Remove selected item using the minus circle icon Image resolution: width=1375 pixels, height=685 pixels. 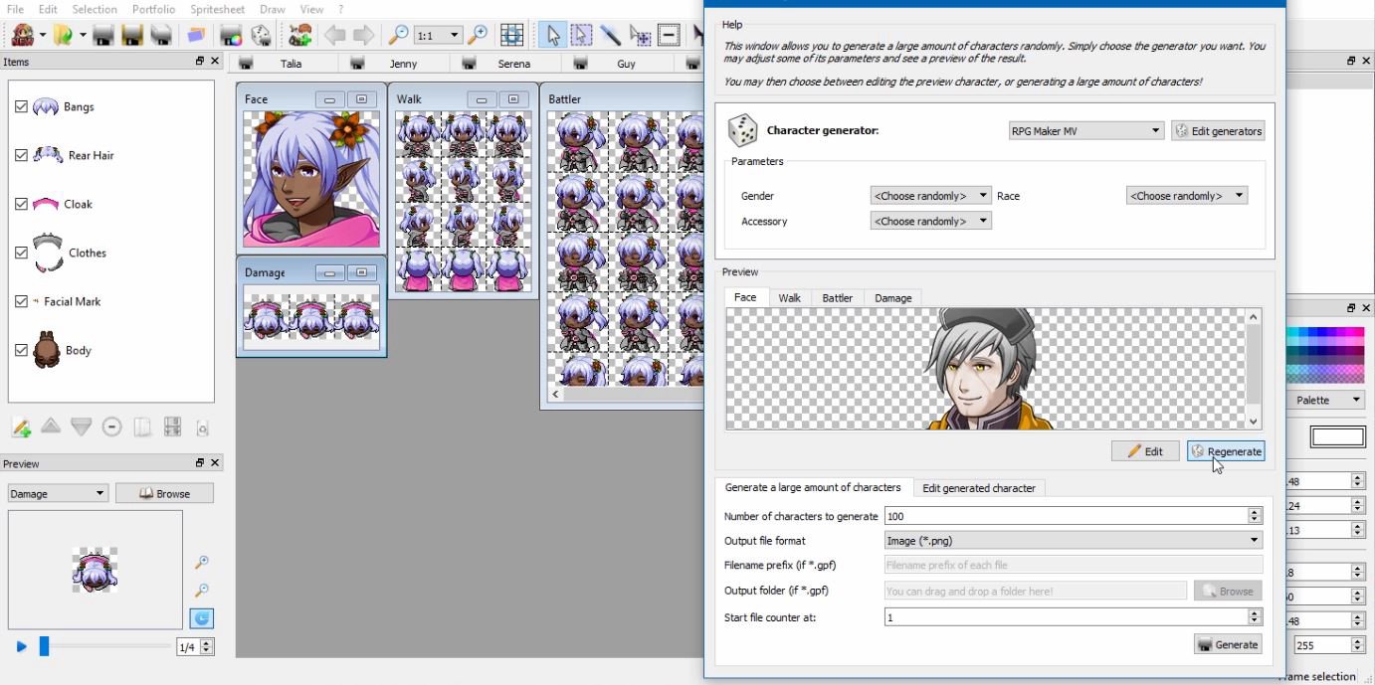click(111, 427)
